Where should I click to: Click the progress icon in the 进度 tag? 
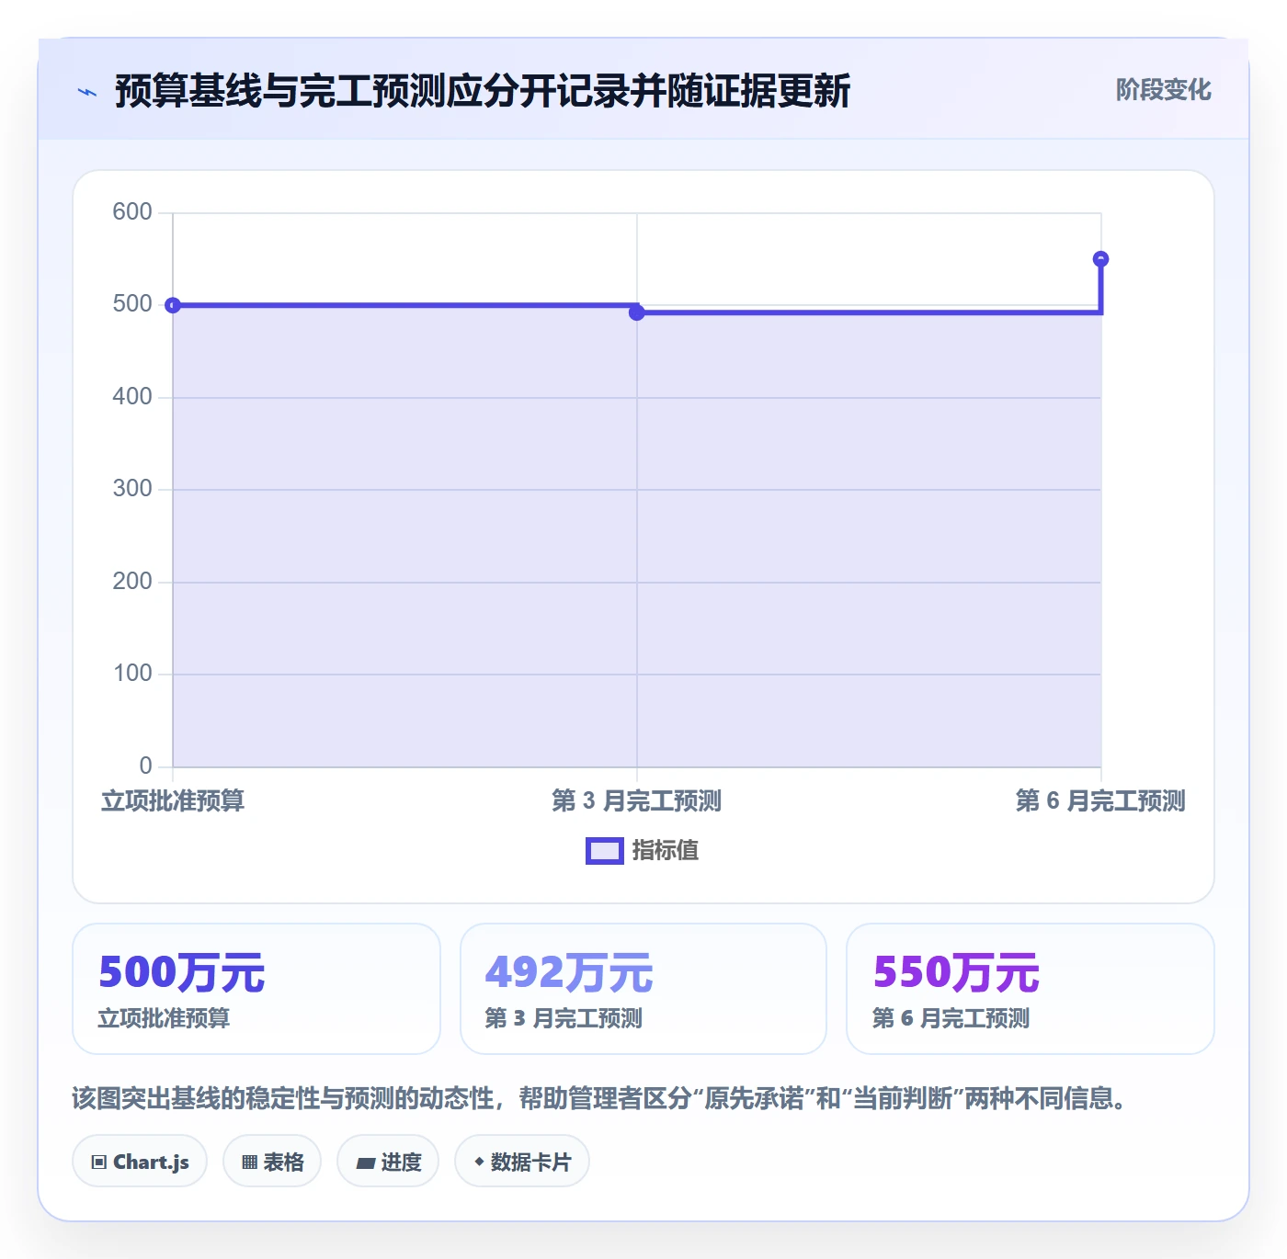pos(365,1163)
